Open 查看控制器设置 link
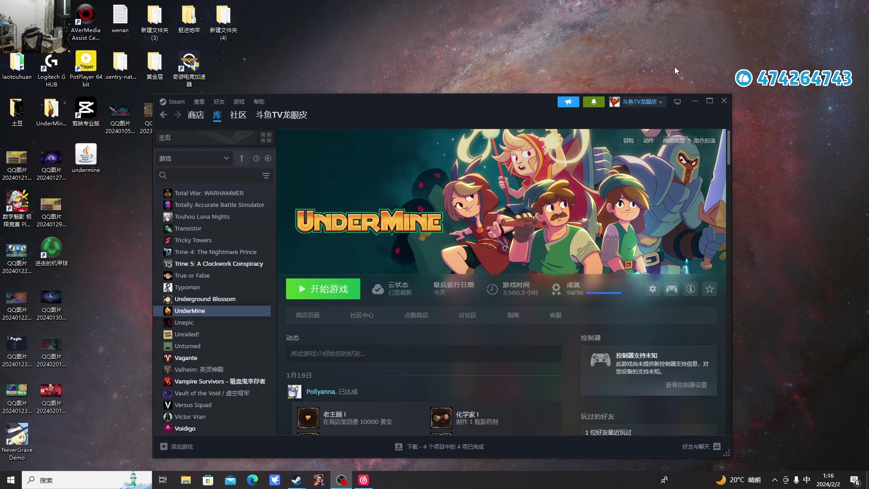Image resolution: width=869 pixels, height=489 pixels. point(686,385)
